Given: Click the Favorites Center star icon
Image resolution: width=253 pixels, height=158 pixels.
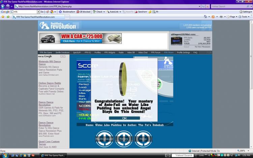Looking at the screenshot, I should point(3,17).
